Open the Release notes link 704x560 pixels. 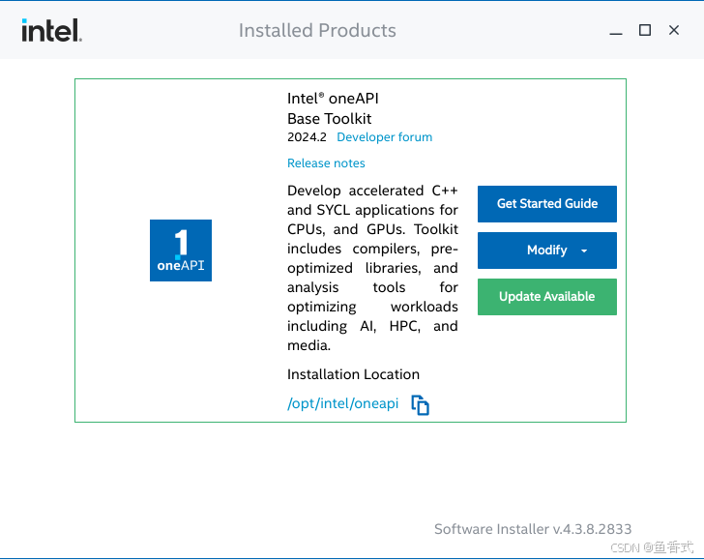pos(326,163)
